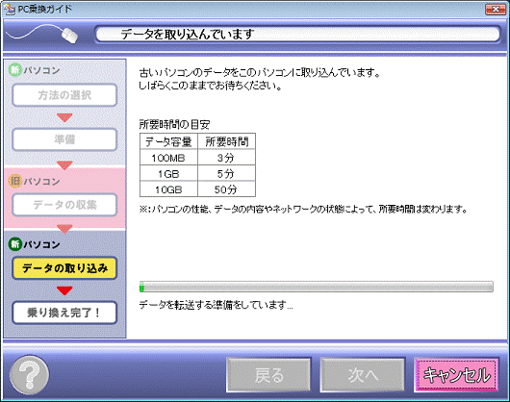Viewport: 510px width, 402px height.
Task: Select the 方法の選択 step
Action: click(x=64, y=95)
